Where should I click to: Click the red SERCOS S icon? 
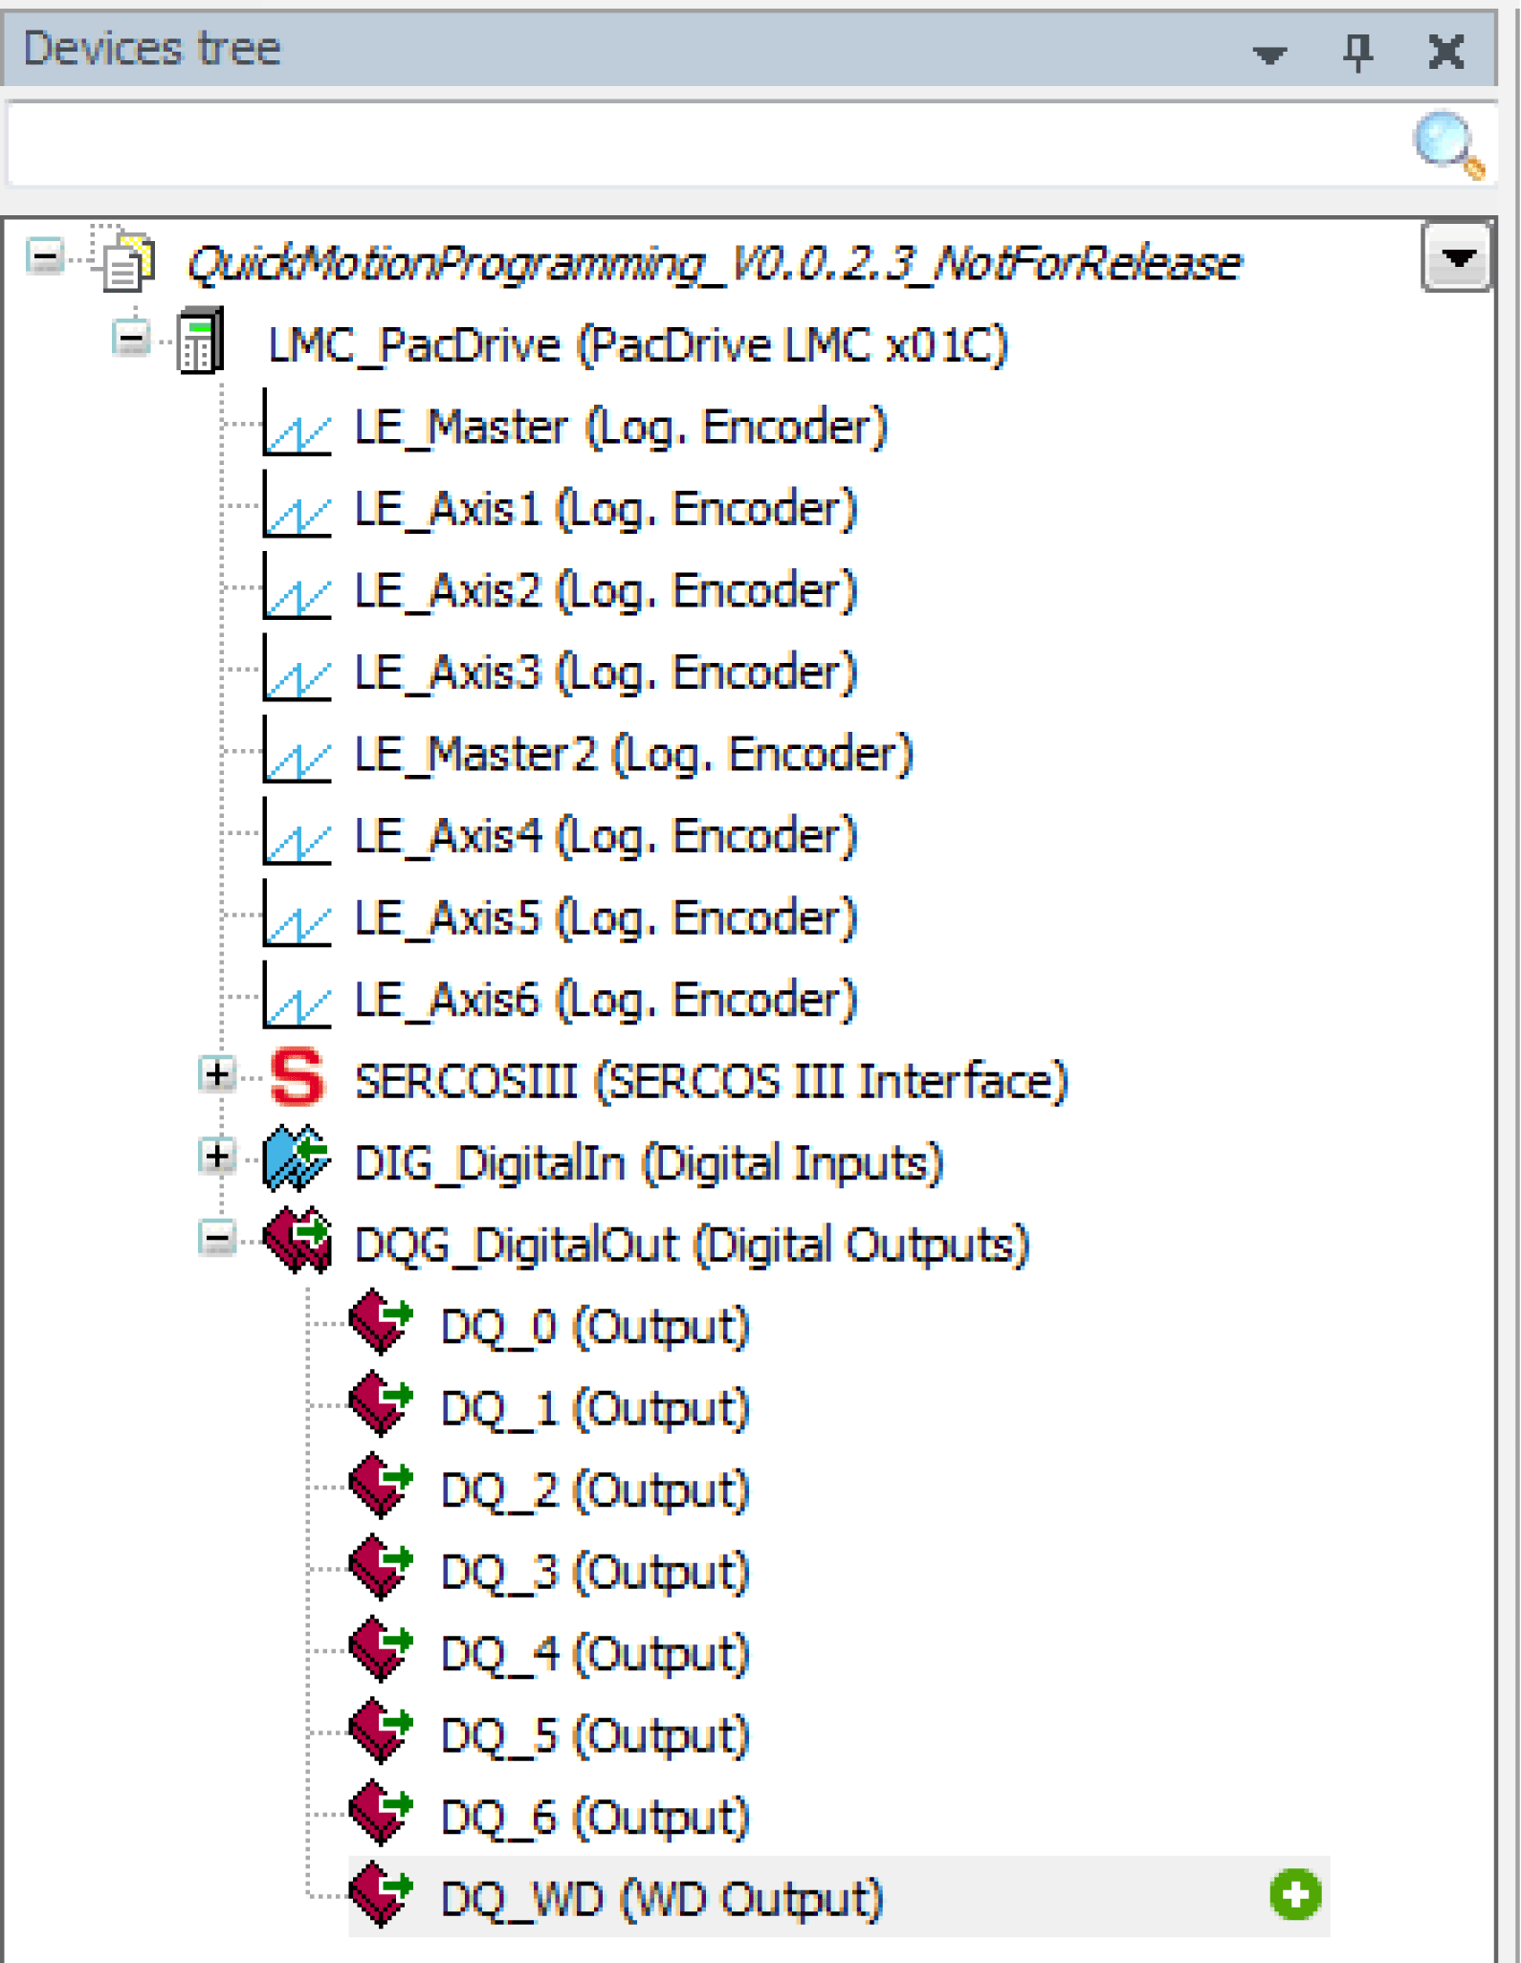(298, 1078)
